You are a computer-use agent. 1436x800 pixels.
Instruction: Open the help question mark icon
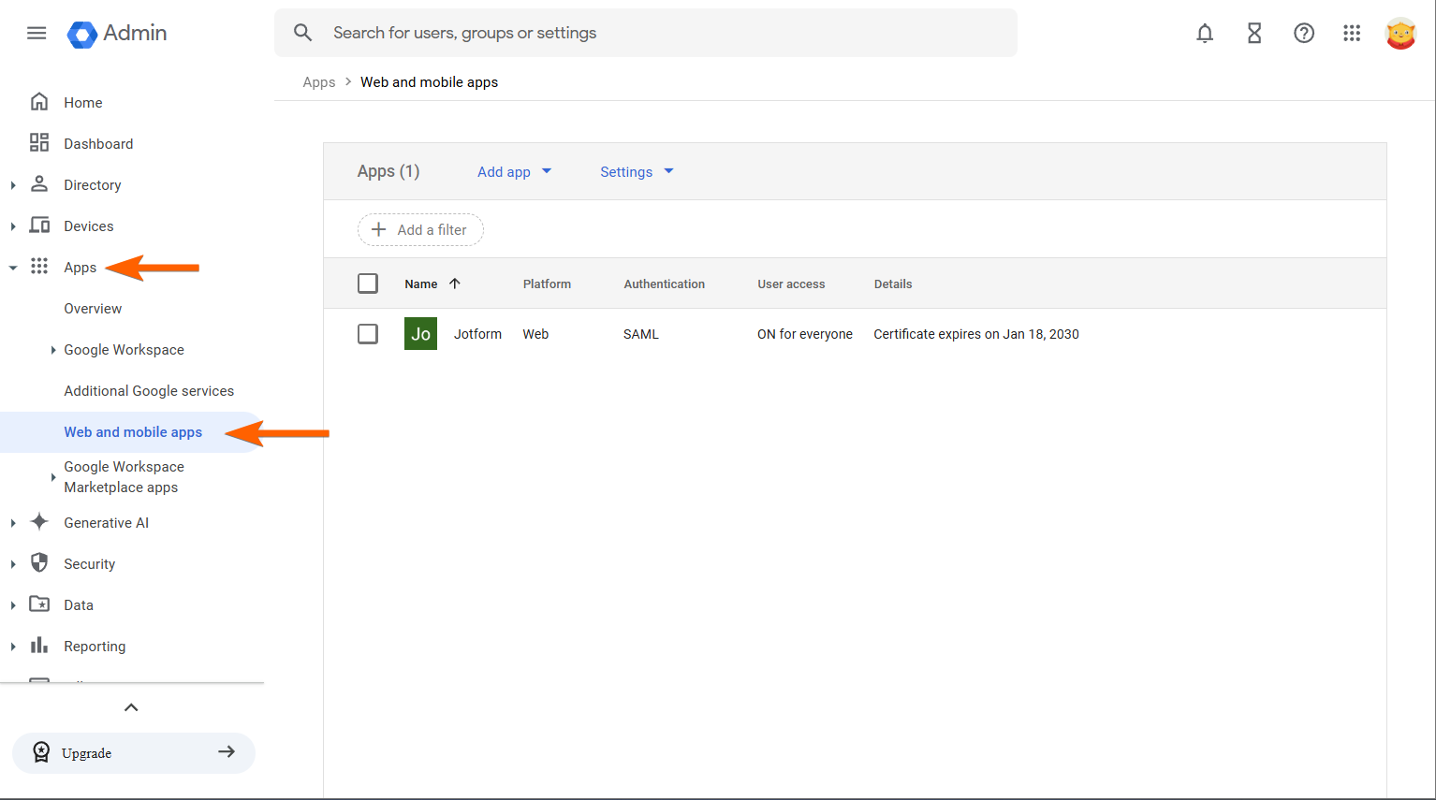[x=1304, y=34]
